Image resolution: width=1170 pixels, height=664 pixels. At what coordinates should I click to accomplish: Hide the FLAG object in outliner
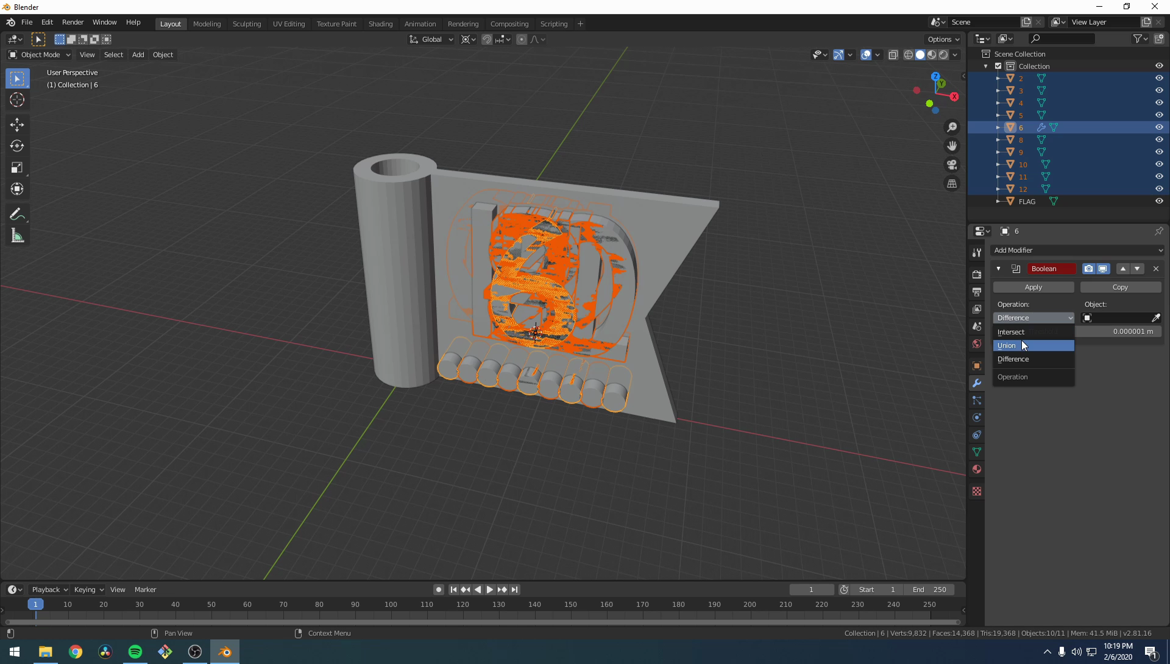[1159, 201]
